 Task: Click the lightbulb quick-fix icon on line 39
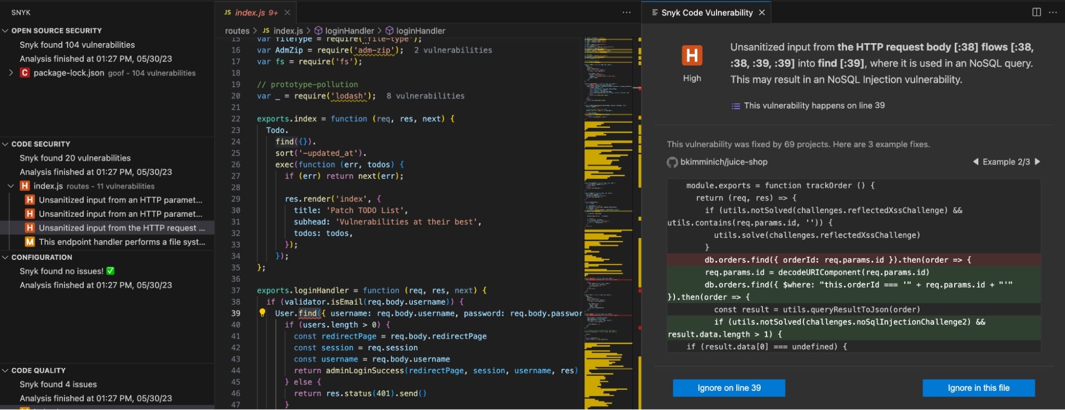pyautogui.click(x=262, y=313)
